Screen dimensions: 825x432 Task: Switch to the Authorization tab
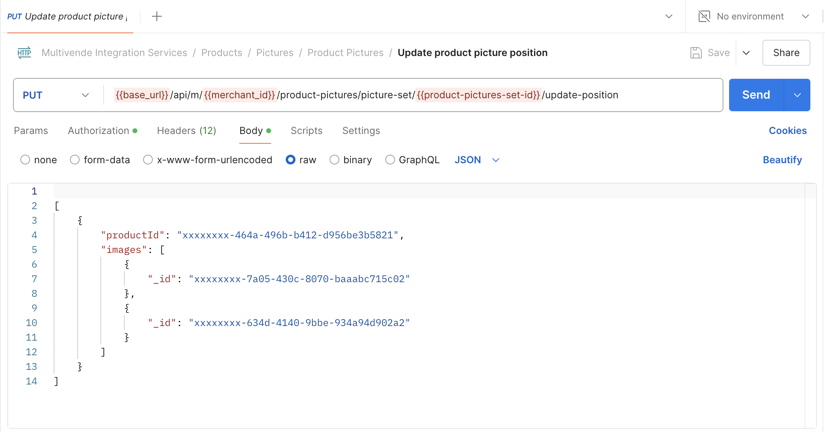[102, 131]
